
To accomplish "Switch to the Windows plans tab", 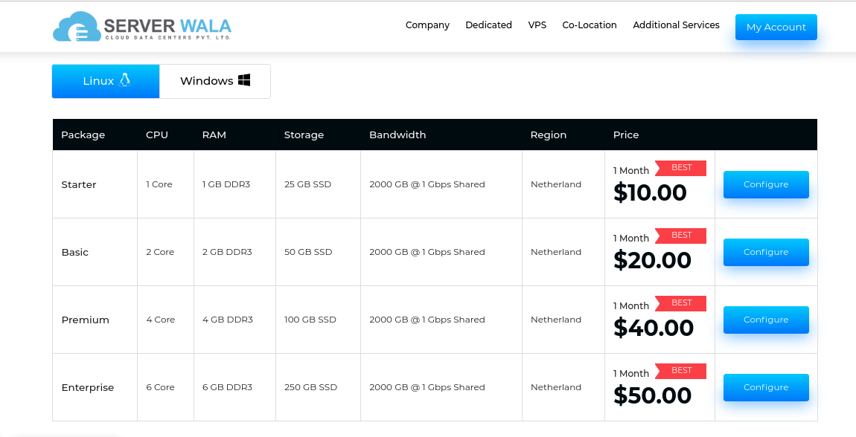I will pyautogui.click(x=214, y=81).
